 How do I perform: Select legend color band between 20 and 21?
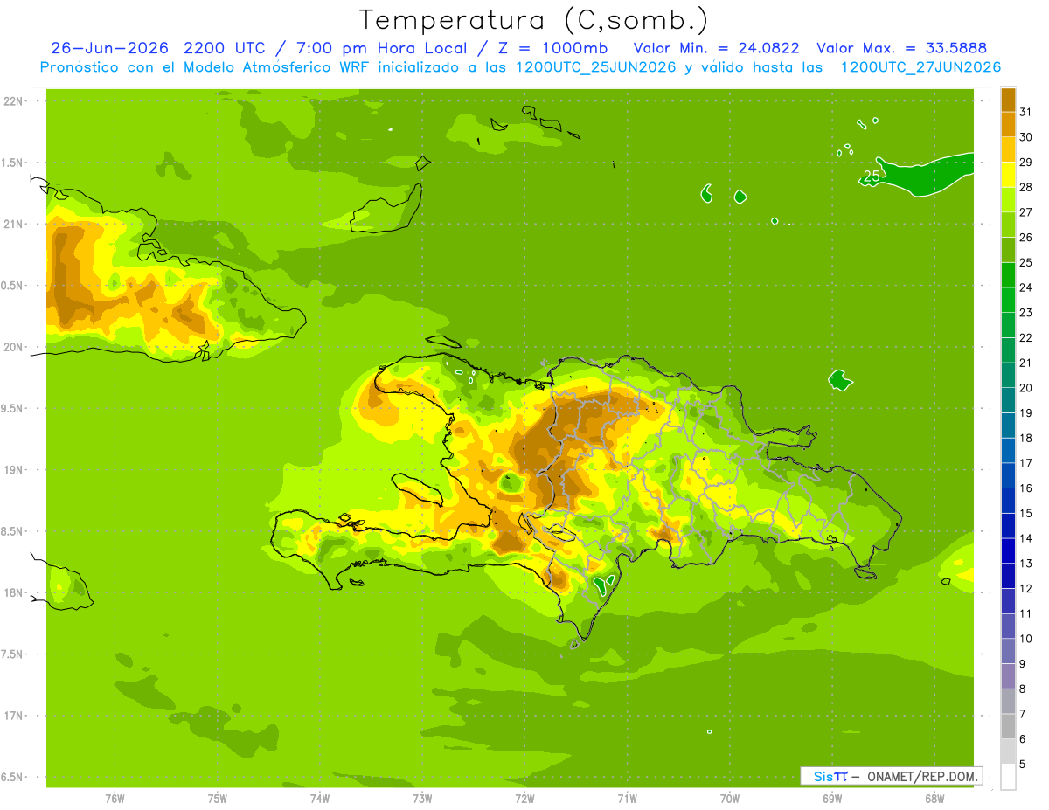(1008, 376)
